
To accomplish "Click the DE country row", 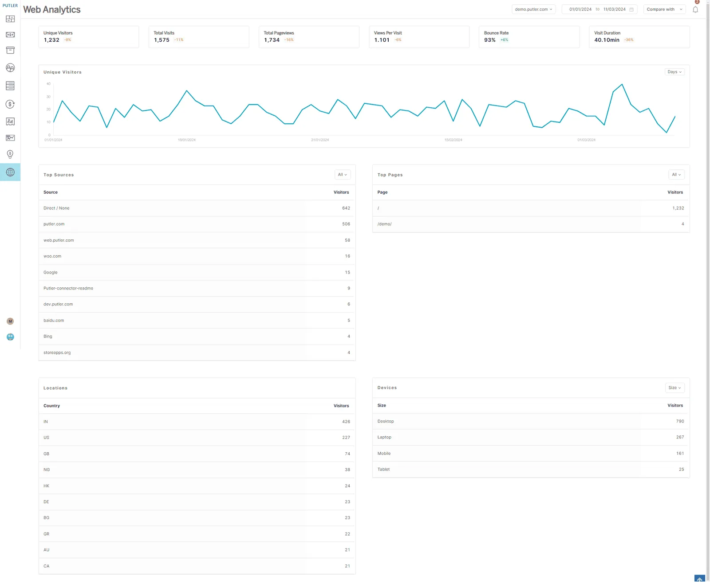I will point(197,502).
